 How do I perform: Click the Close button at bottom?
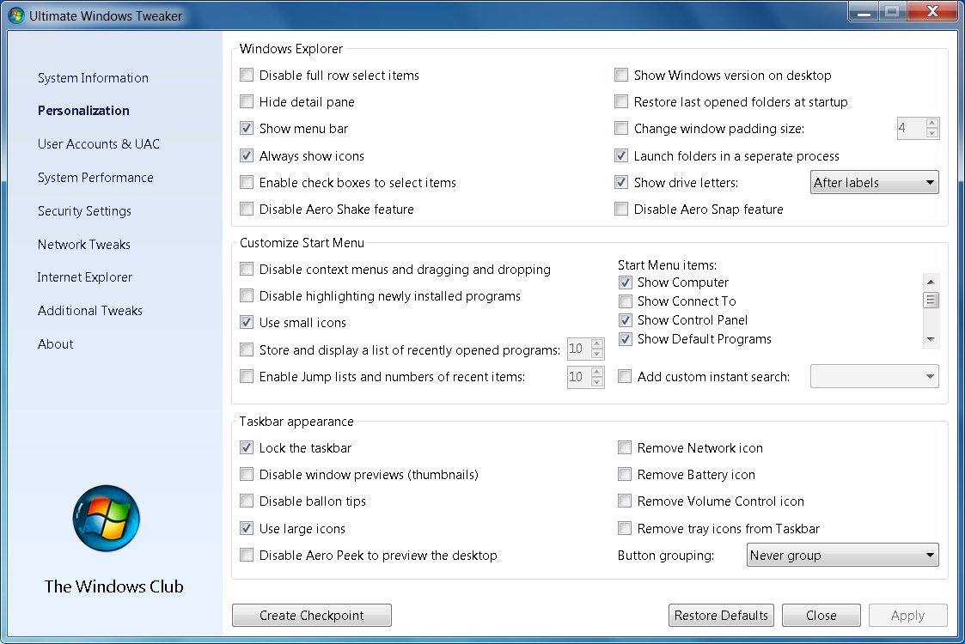pyautogui.click(x=821, y=615)
